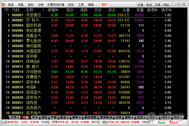This screenshot has width=189, height=126.
Task: Switch to the 自选 bottom tab
Action: 118,117
